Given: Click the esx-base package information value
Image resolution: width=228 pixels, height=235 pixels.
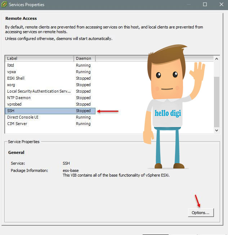Looking at the screenshot, I should coord(71,170).
